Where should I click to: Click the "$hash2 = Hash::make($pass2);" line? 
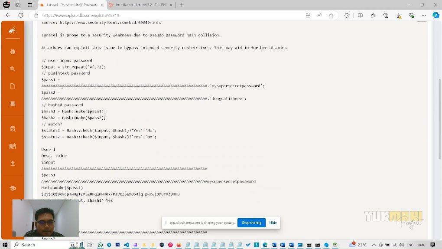(x=74, y=118)
